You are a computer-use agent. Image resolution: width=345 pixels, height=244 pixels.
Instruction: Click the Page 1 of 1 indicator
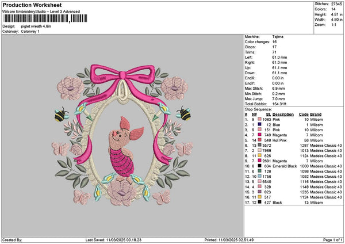click(x=333, y=240)
